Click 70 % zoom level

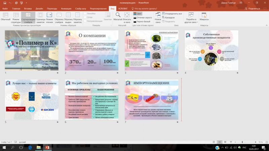click(260, 142)
